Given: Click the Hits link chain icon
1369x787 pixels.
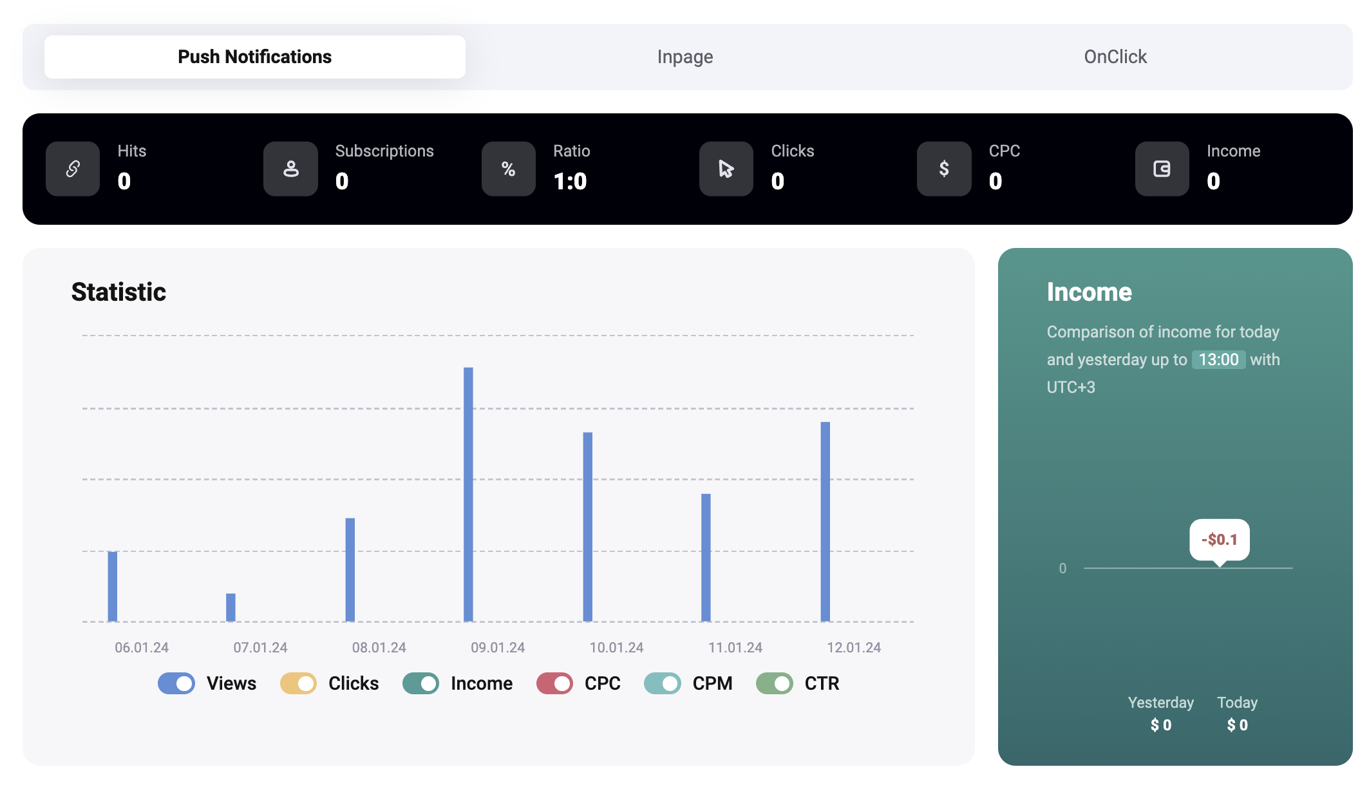Looking at the screenshot, I should pyautogui.click(x=73, y=169).
